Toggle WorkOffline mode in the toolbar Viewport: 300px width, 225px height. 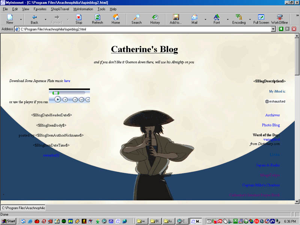[279, 19]
